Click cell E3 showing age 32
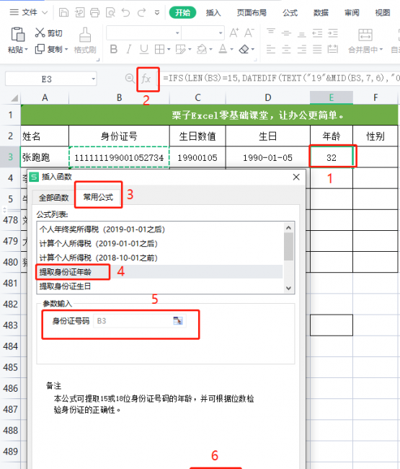Viewport: 400px width, 469px height. (x=332, y=157)
